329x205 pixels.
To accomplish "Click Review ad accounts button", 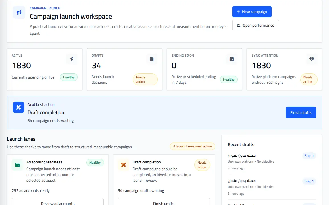I will point(58,202).
